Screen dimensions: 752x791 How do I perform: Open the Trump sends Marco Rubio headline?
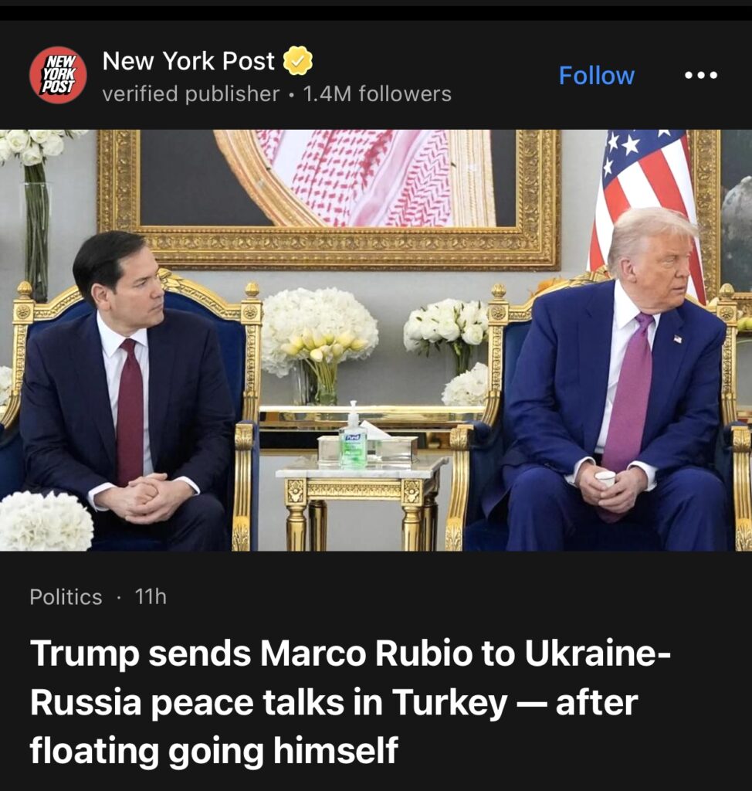pyautogui.click(x=350, y=702)
